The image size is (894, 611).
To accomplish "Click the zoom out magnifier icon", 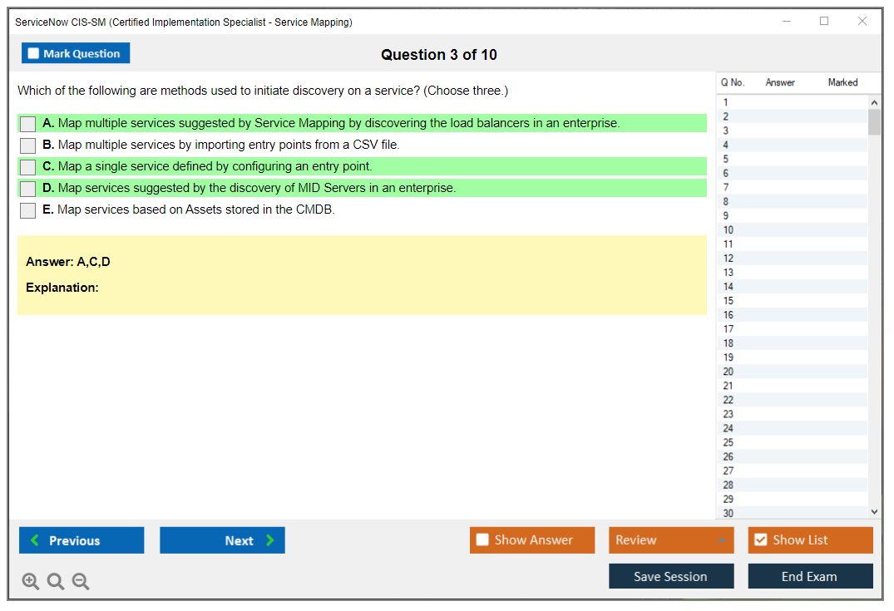I will tap(81, 582).
